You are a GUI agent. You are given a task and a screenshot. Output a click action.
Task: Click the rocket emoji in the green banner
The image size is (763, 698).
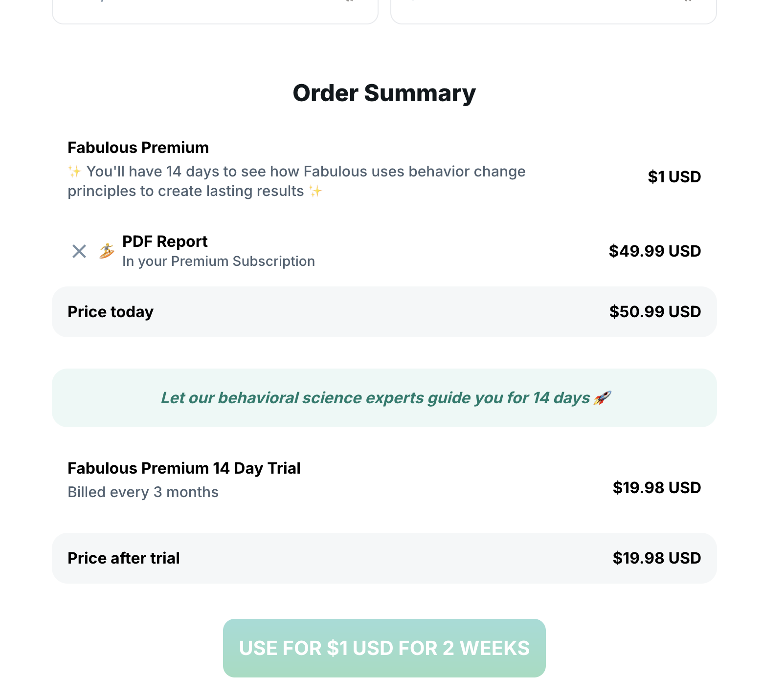(x=602, y=398)
